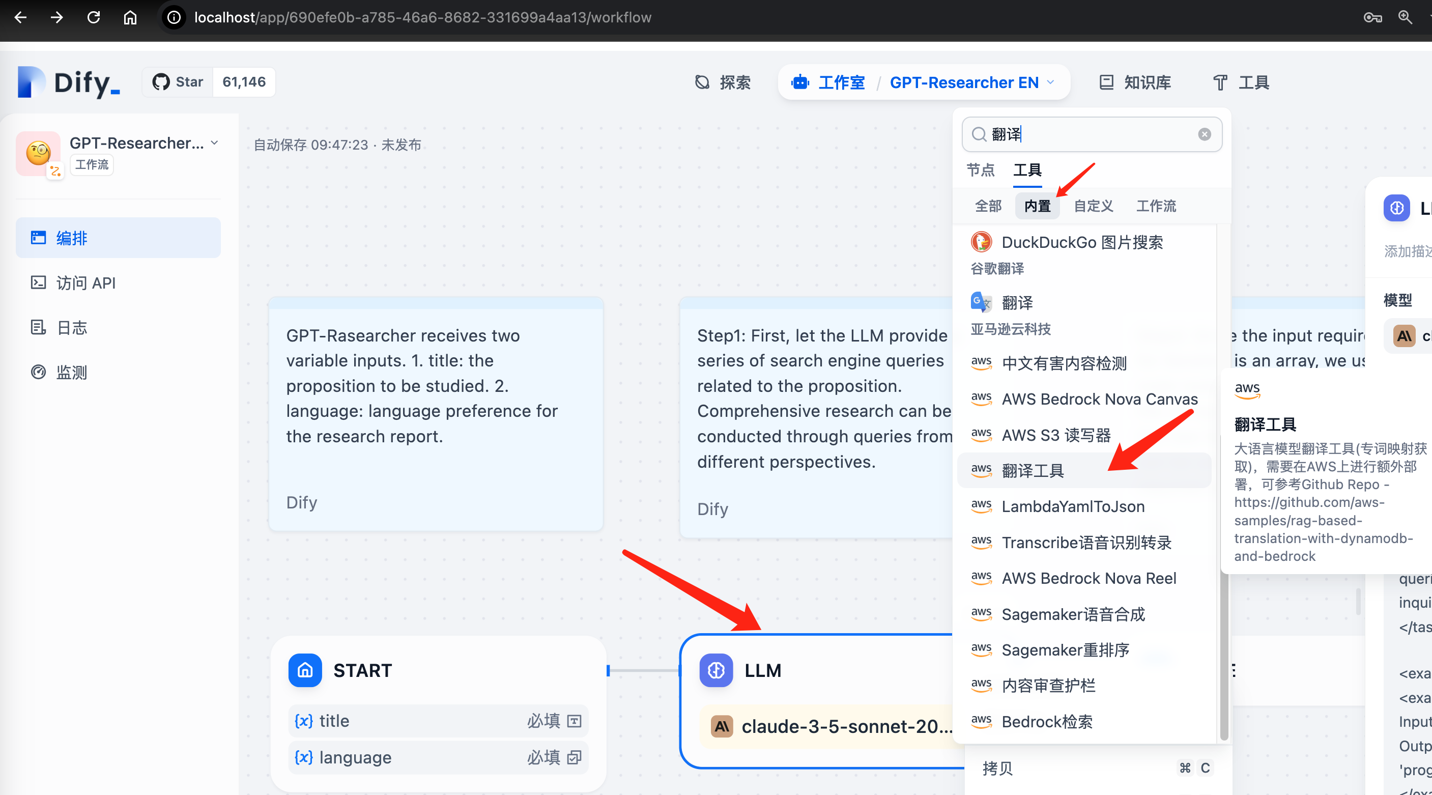Open the 监测 monitoring sidebar item

[72, 372]
